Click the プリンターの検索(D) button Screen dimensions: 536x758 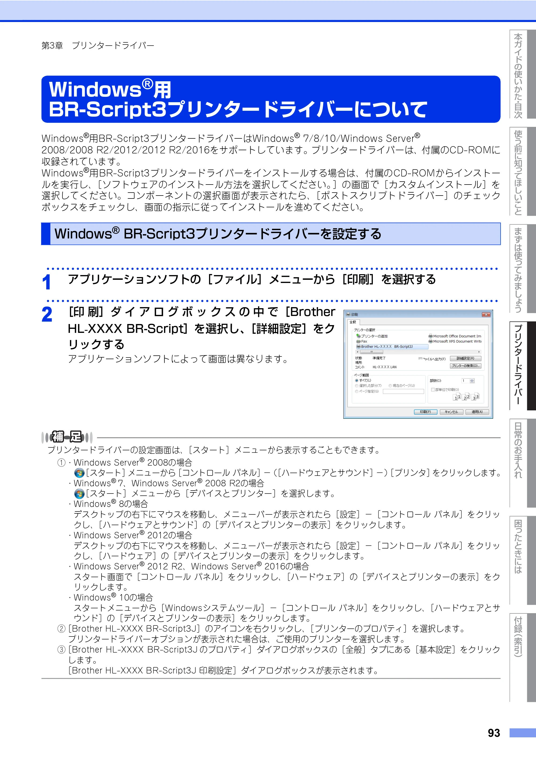point(465,366)
